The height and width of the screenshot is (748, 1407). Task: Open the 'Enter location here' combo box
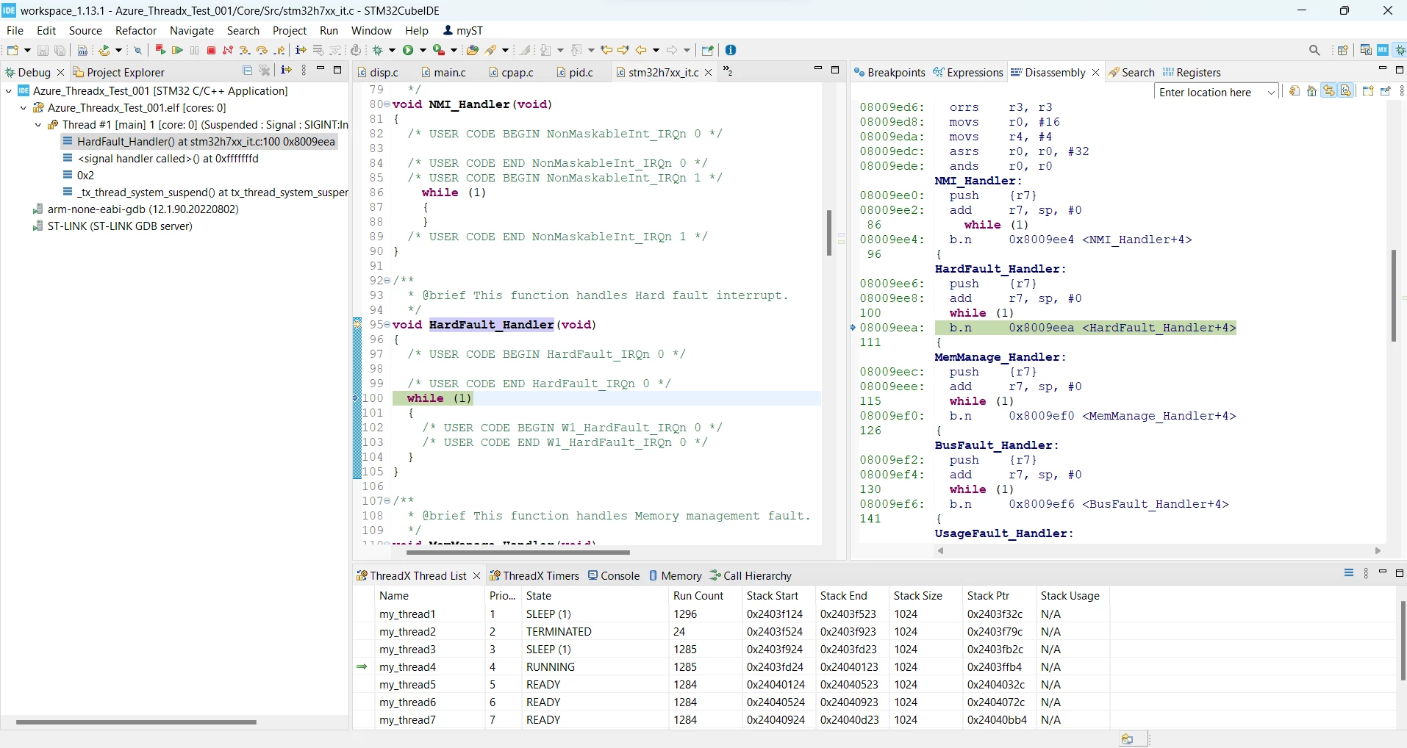pos(1217,92)
